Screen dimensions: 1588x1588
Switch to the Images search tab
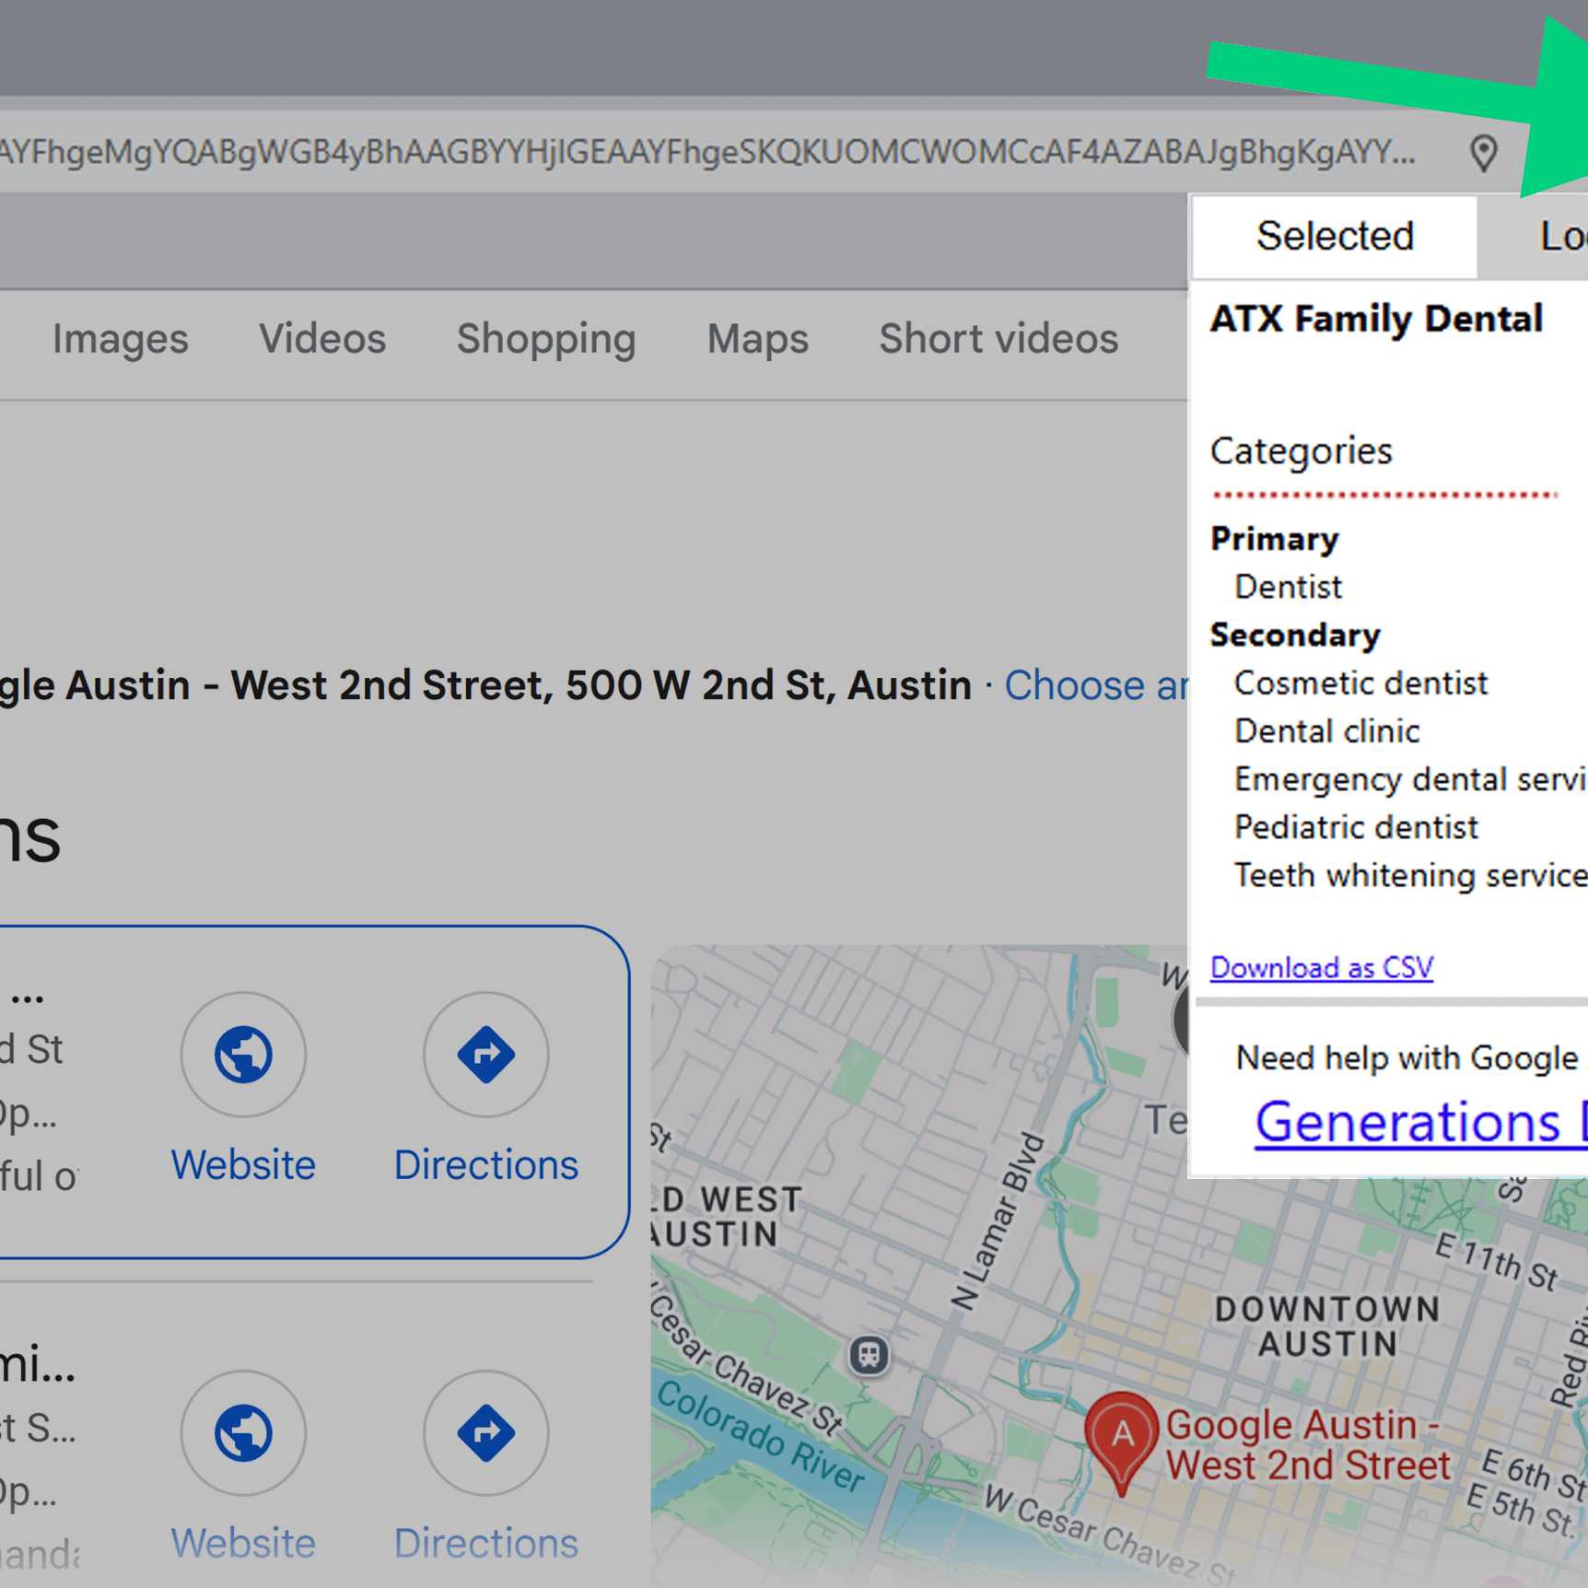click(120, 339)
